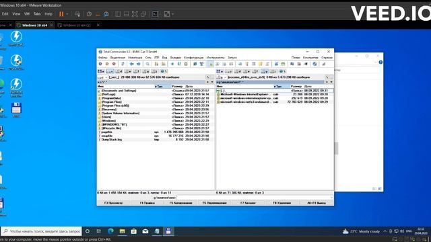This screenshot has width=431, height=242.
Task: Open the Справка menu
Action: coord(327,58)
